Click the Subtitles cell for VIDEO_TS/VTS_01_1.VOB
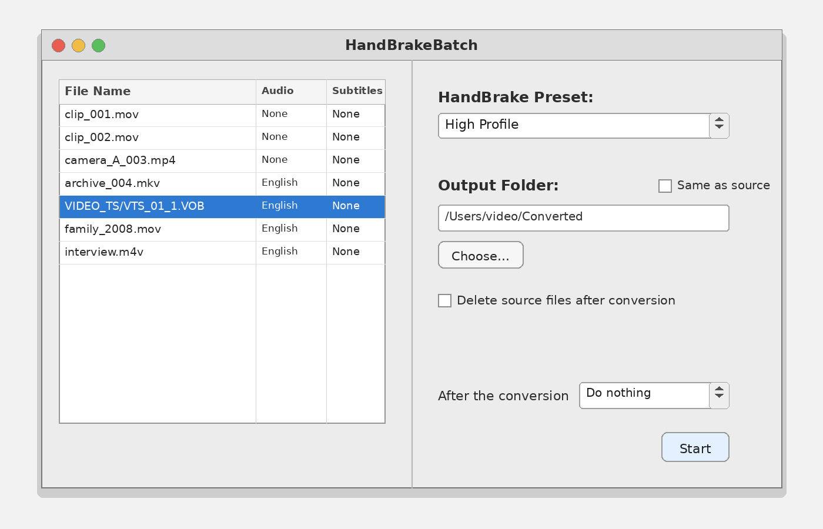The image size is (823, 529). (356, 207)
